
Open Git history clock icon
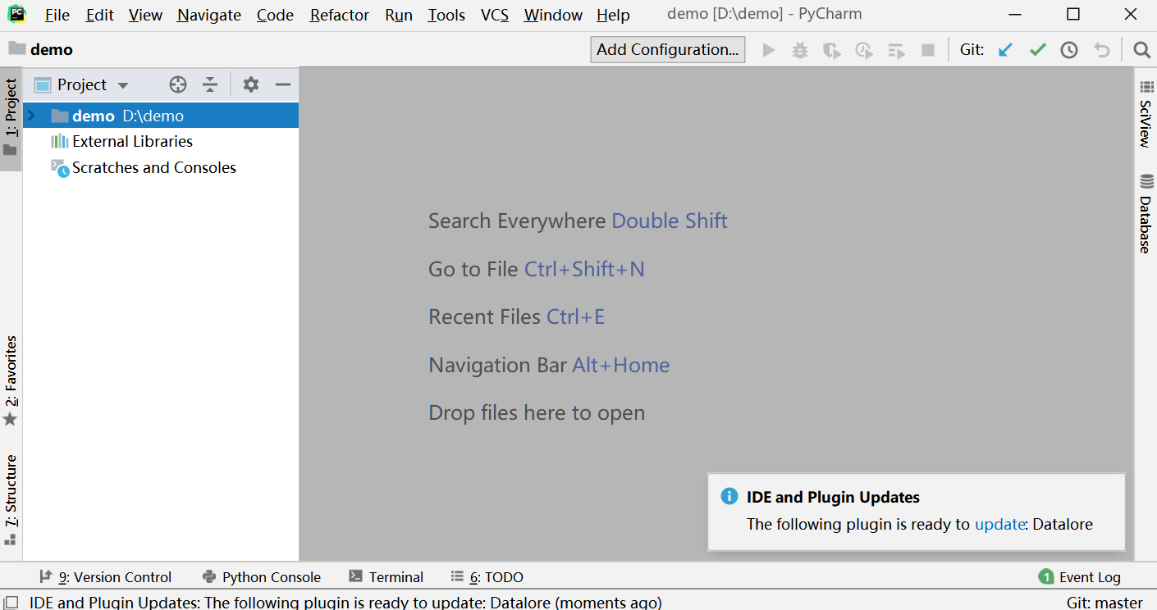(1068, 50)
